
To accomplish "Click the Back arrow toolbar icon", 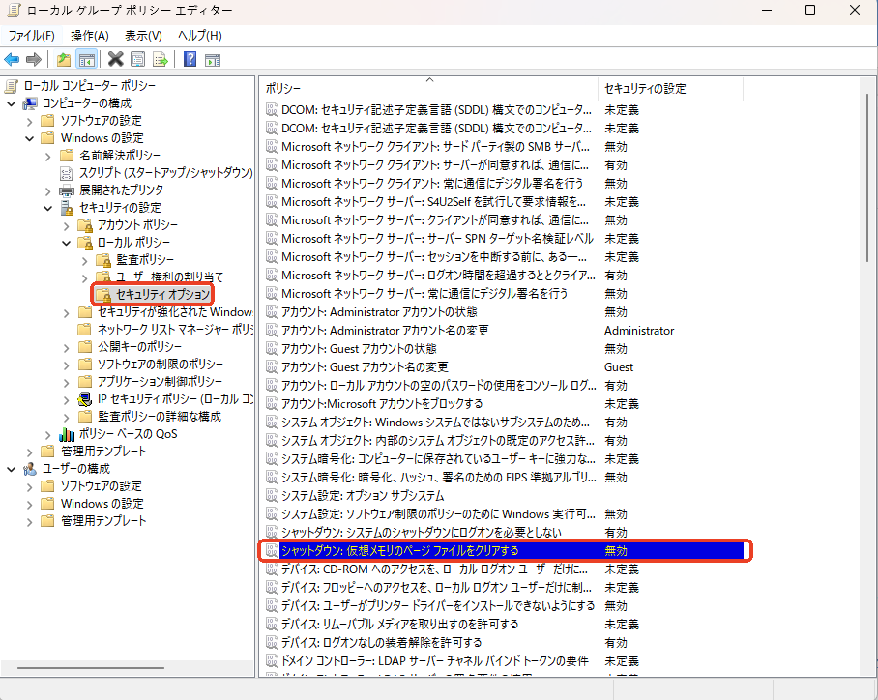I will (x=12, y=60).
